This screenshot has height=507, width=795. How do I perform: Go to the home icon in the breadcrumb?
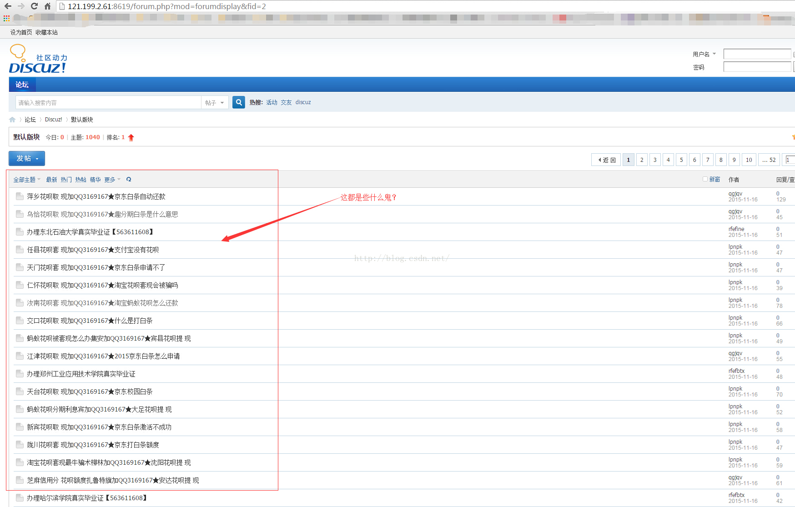click(x=12, y=120)
